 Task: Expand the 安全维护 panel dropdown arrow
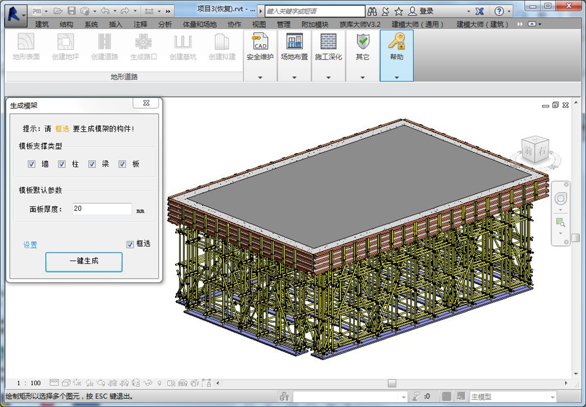(x=260, y=77)
